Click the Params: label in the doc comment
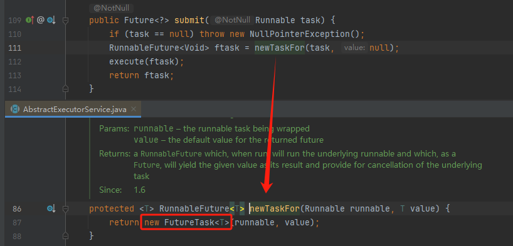The image size is (513, 246). pos(114,128)
